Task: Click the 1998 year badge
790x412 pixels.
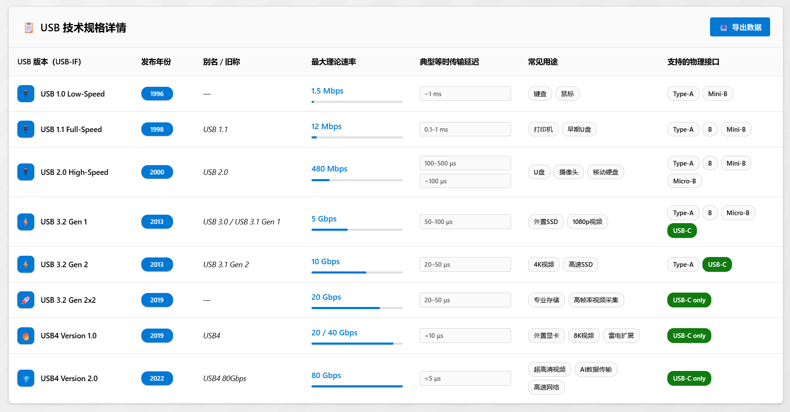Action: [x=157, y=129]
